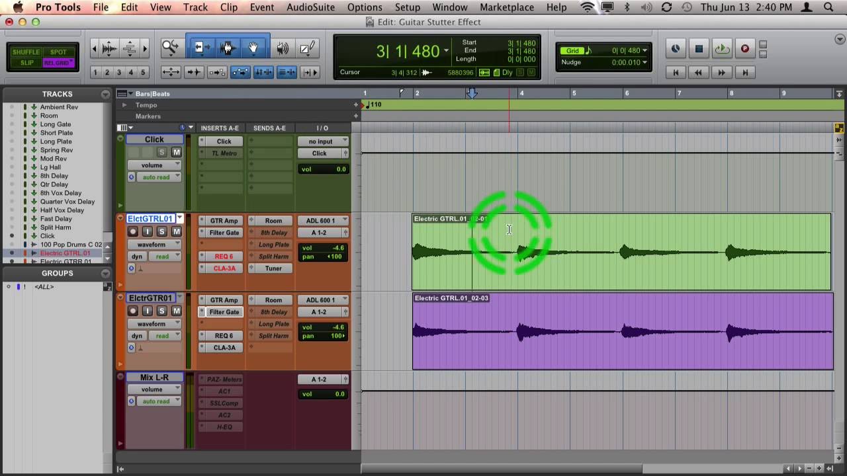The width and height of the screenshot is (847, 476).
Task: Select the Scrubber speaker tool
Action: point(283,48)
